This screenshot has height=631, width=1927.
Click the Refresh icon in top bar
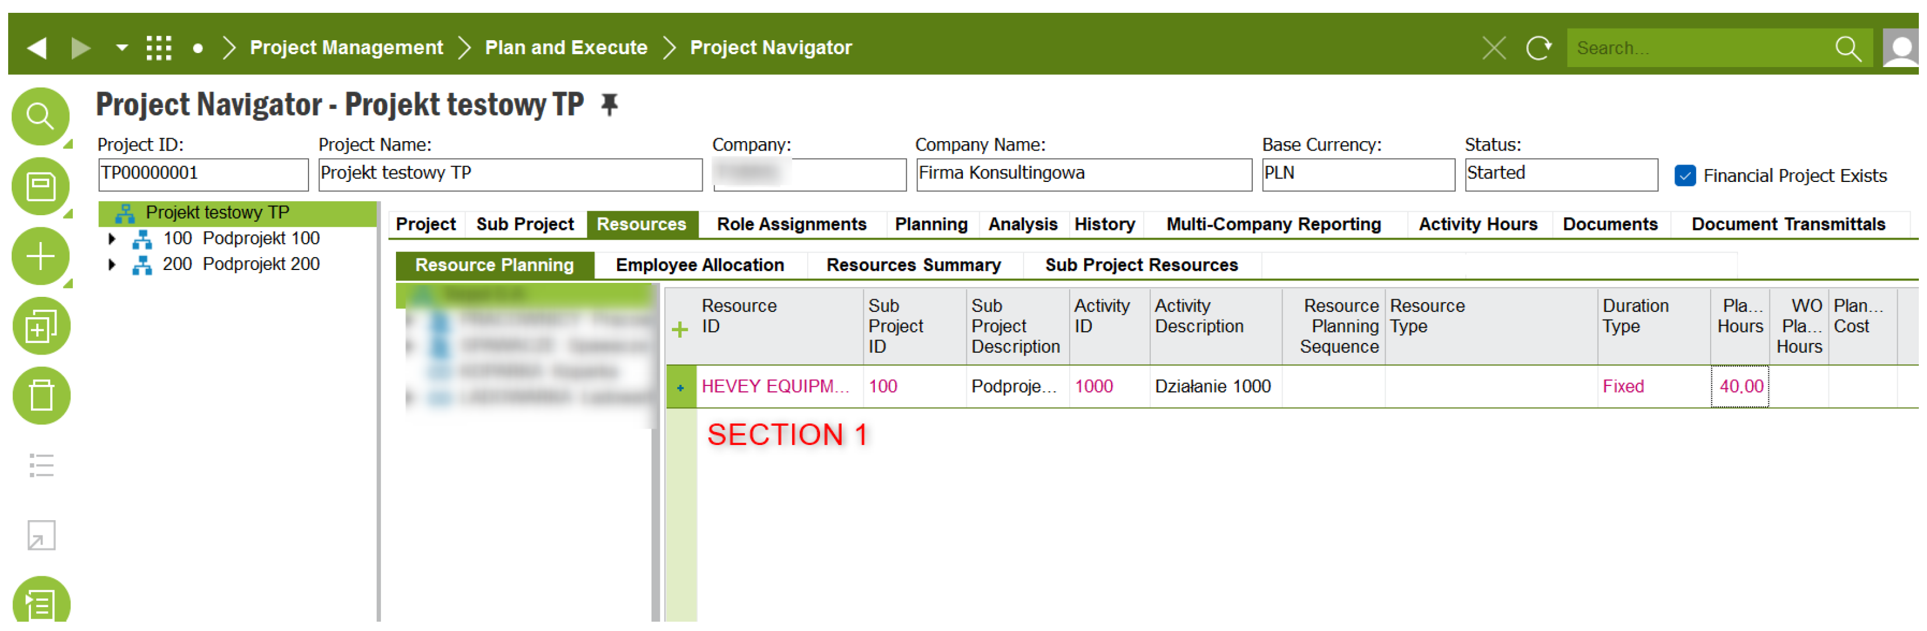1538,48
